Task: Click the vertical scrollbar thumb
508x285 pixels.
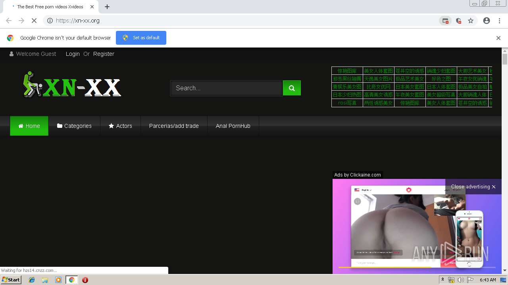Action: (x=505, y=59)
